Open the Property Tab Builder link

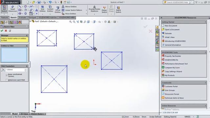coord(173,56)
